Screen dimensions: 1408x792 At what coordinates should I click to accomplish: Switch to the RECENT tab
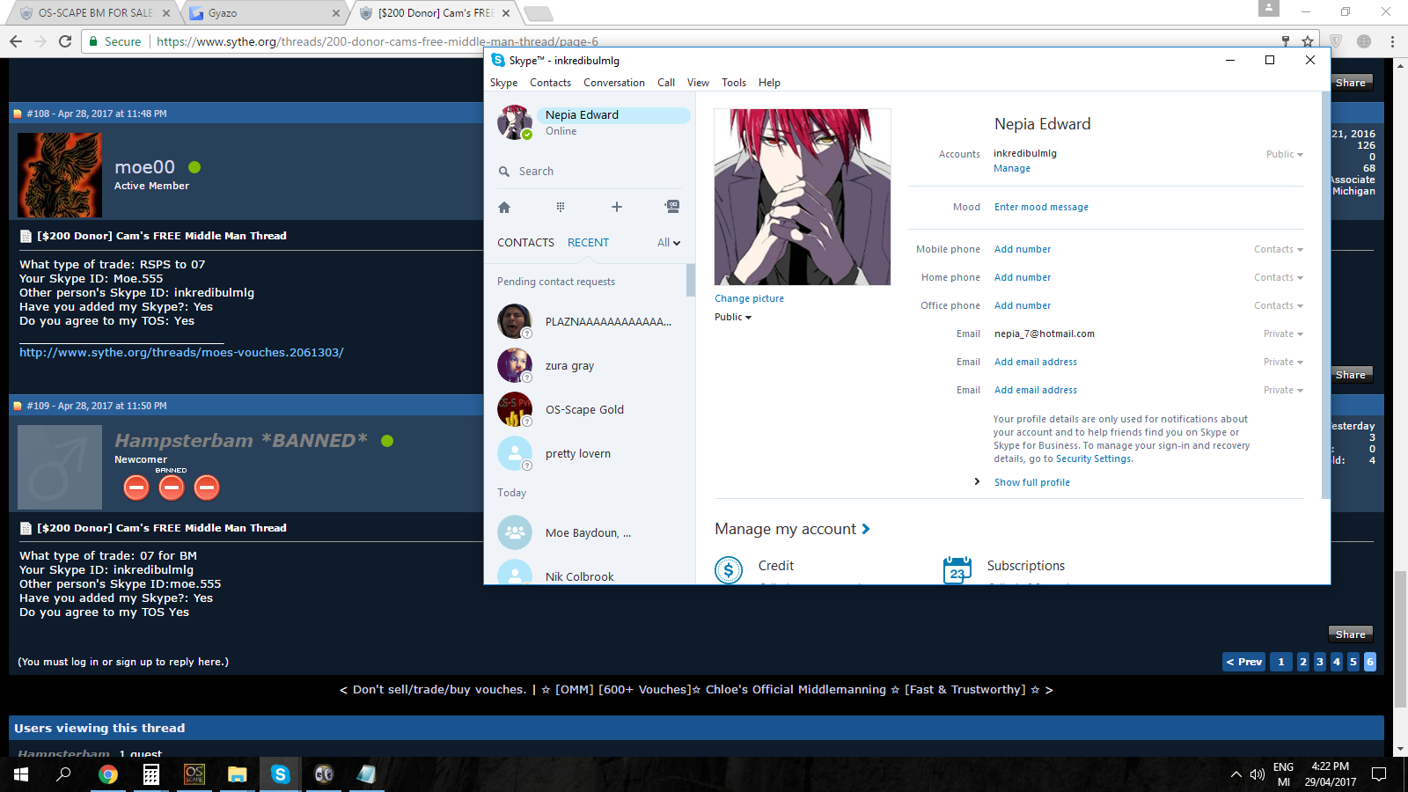pyautogui.click(x=588, y=243)
